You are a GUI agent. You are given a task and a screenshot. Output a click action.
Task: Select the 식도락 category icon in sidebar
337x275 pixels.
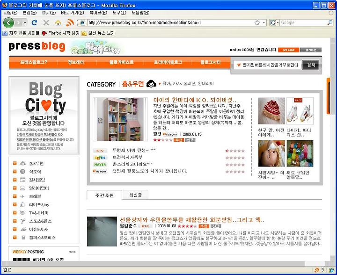[x=22, y=172]
